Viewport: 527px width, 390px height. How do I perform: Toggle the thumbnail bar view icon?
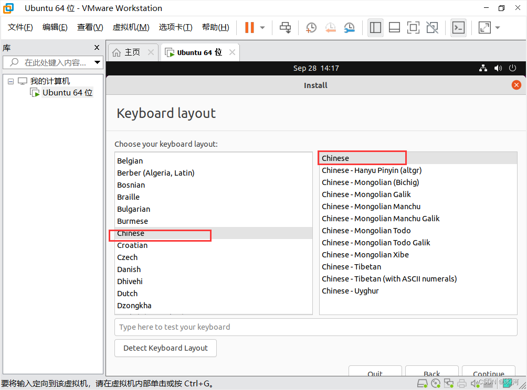click(x=394, y=28)
